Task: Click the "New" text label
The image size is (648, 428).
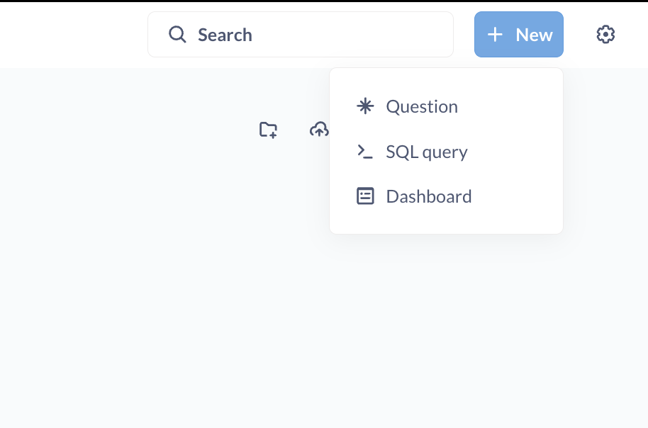Action: click(534, 35)
